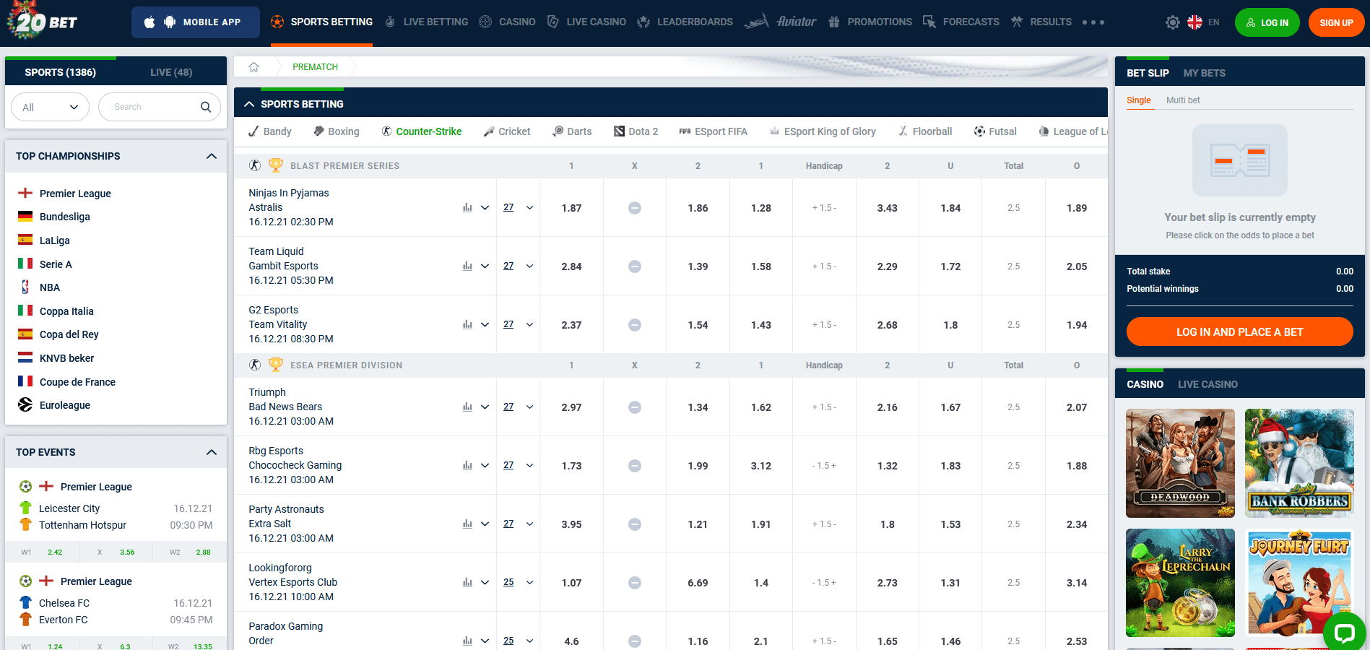This screenshot has height=650, width=1370.
Task: Switch to Multi bet tab
Action: pyautogui.click(x=1183, y=100)
